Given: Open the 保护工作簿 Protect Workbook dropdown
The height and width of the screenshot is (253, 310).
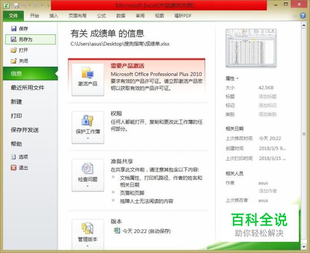Looking at the screenshot, I should (88, 127).
